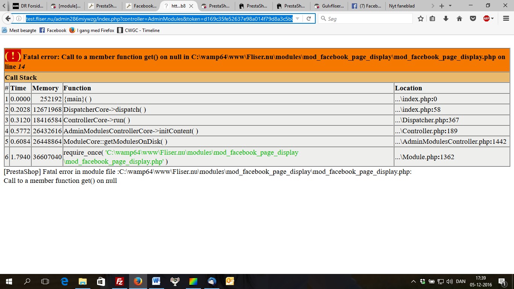Switch to the (7) Faceb... tab
The image size is (514, 289).
point(367,6)
